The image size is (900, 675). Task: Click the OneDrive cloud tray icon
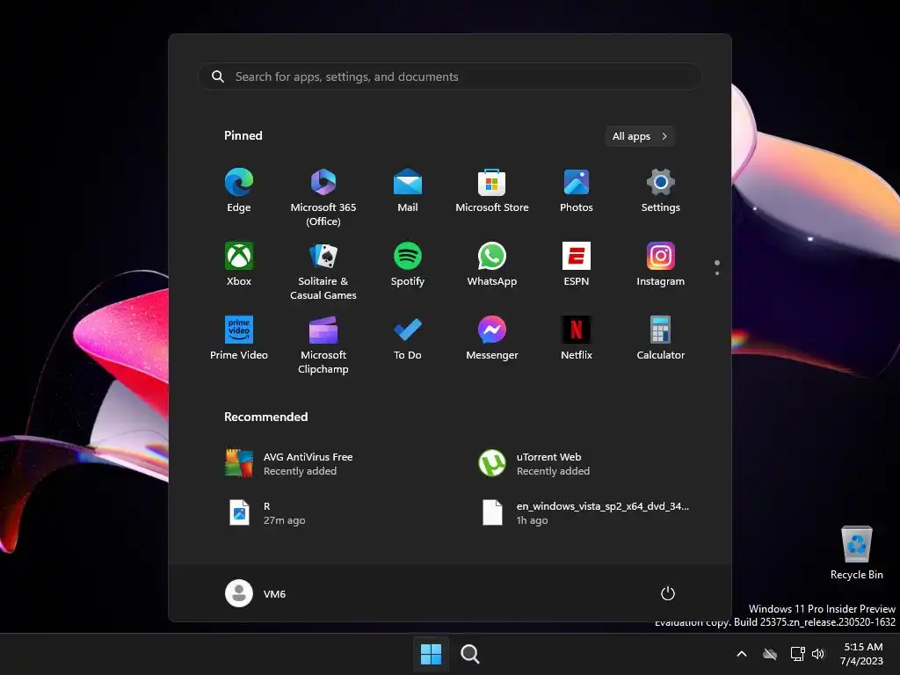click(770, 654)
